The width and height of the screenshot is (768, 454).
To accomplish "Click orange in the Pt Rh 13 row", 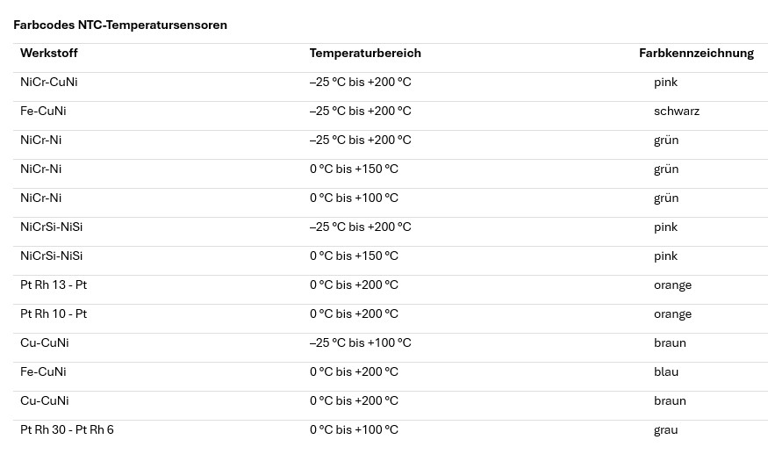I will [x=672, y=285].
